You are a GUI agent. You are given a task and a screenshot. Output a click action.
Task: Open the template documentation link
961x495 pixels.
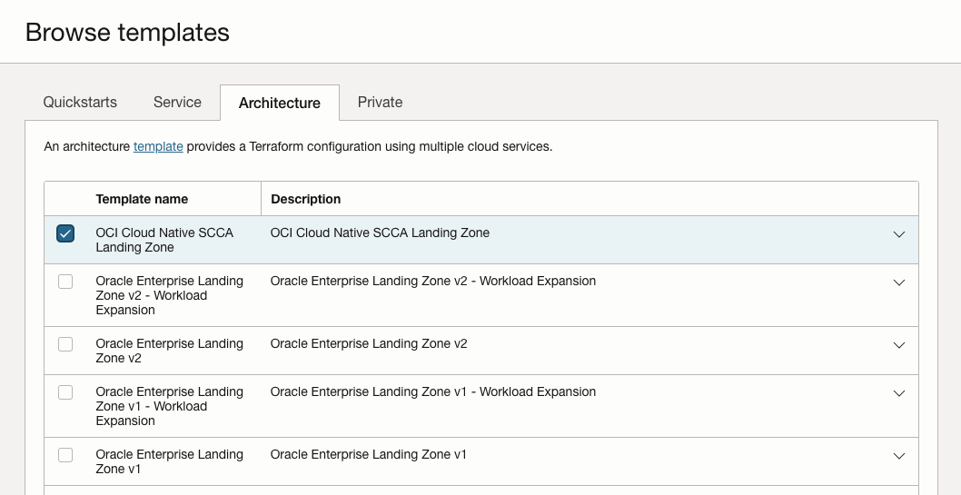tap(158, 146)
